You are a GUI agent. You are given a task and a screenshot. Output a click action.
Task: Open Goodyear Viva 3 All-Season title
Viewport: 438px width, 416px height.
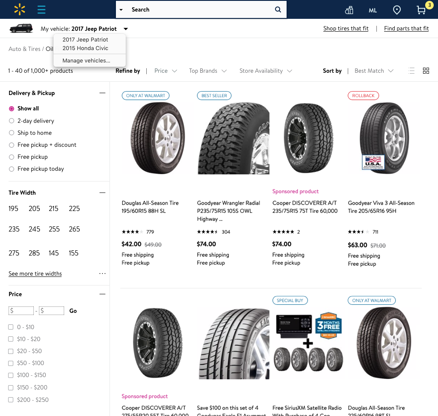pyautogui.click(x=381, y=207)
